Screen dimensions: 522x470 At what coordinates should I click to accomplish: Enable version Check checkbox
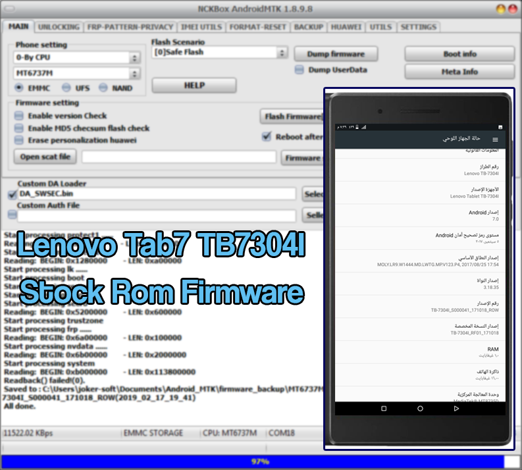click(19, 116)
